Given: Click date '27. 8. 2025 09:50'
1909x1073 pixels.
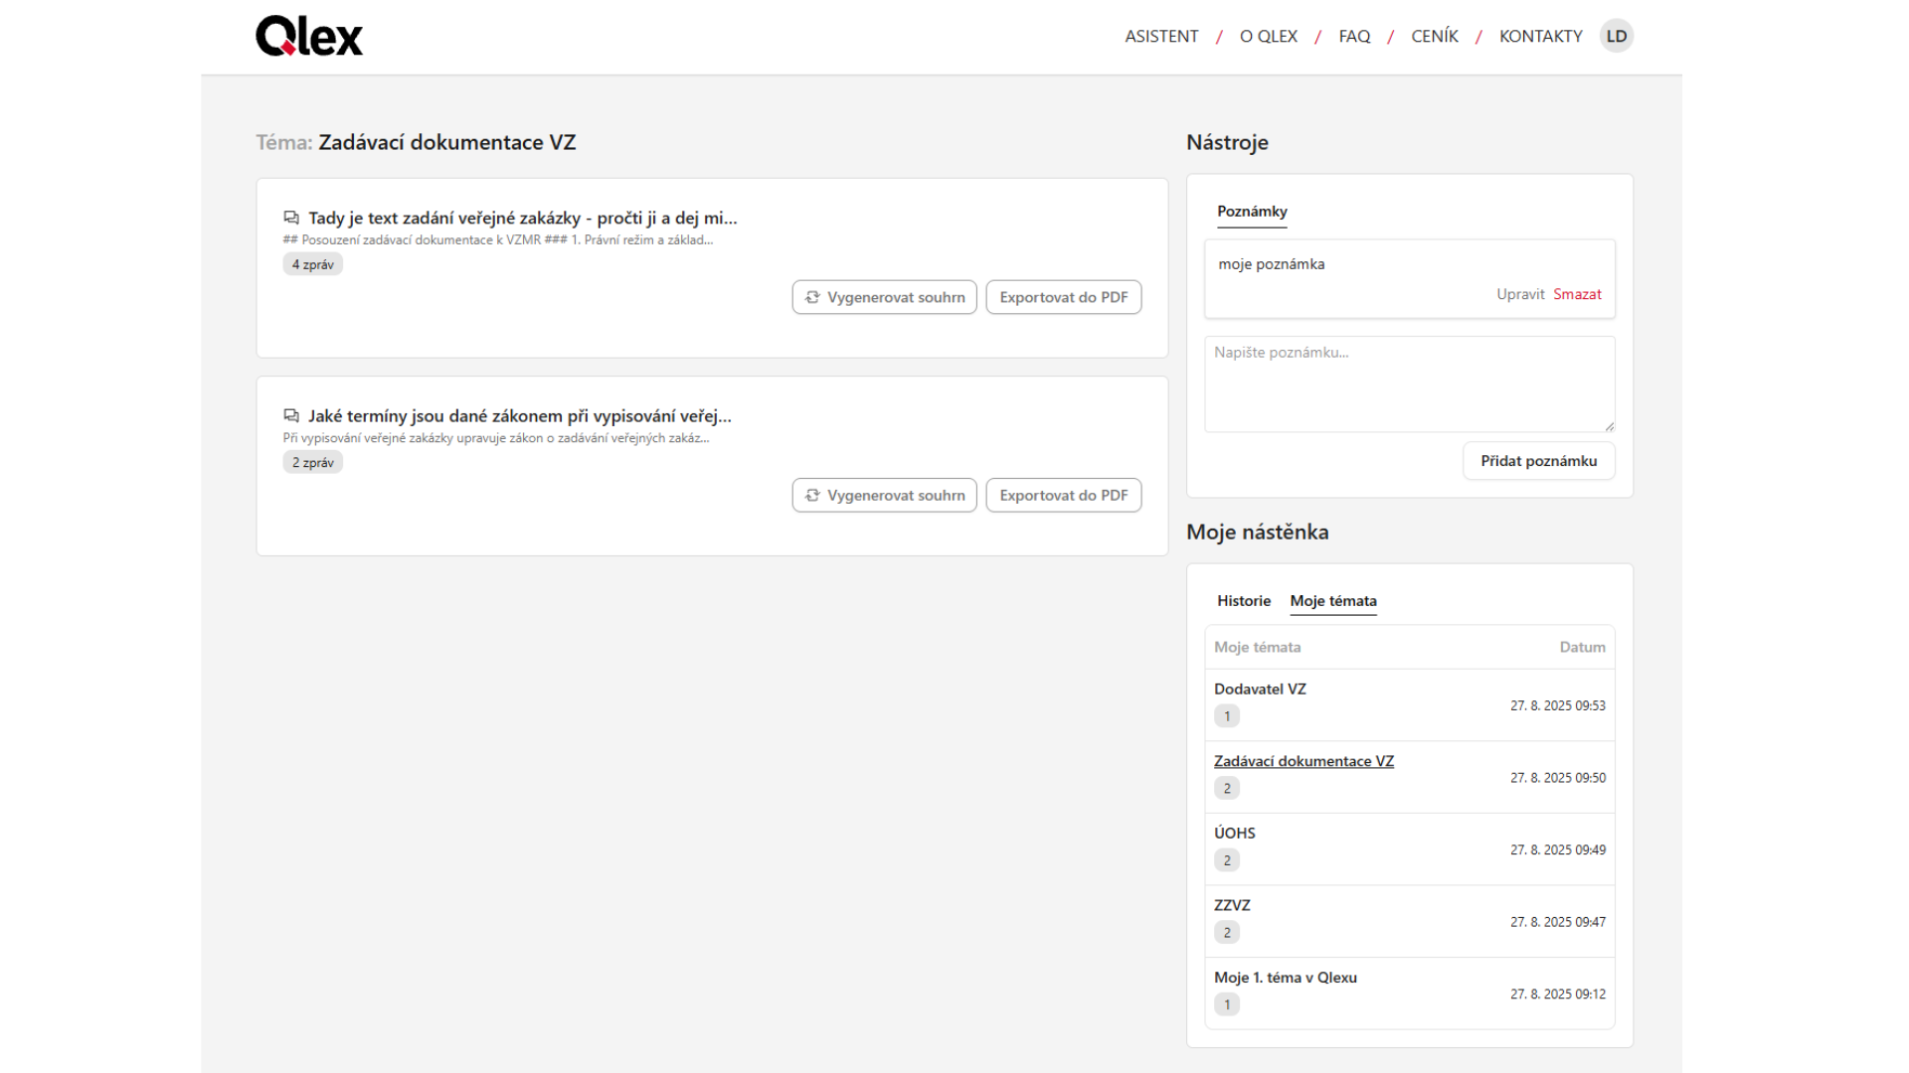Looking at the screenshot, I should click(1558, 778).
